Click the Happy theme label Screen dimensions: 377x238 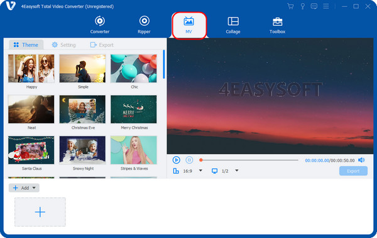(x=32, y=87)
